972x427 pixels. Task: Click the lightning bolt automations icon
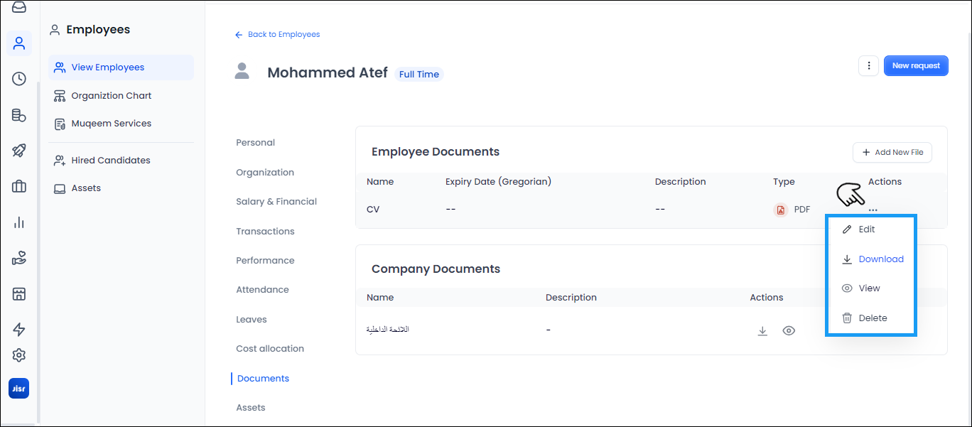coord(19,329)
